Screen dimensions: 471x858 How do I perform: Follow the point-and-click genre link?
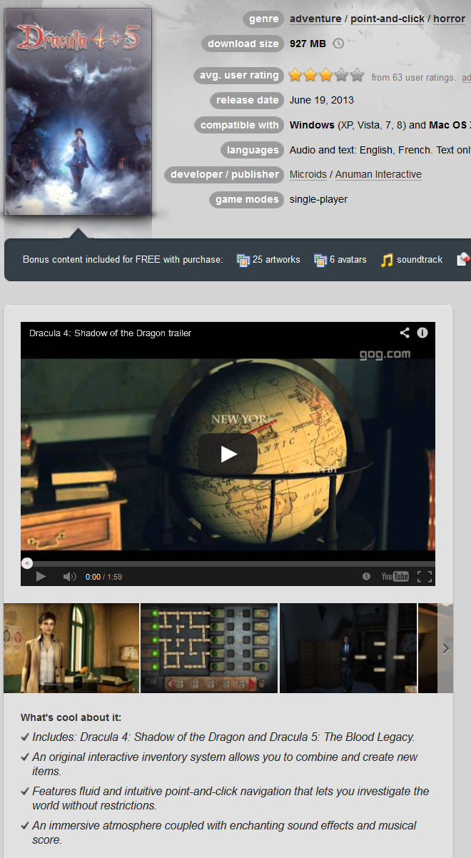pyautogui.click(x=388, y=19)
